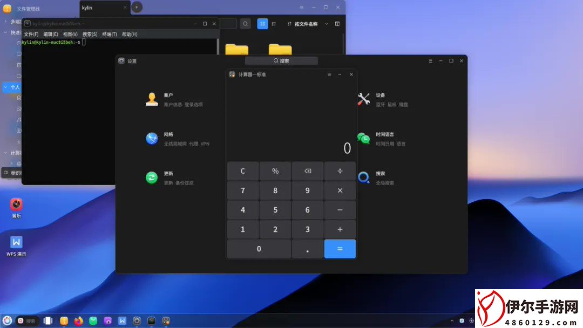Collapse the 个人 sidebar section

point(5,87)
